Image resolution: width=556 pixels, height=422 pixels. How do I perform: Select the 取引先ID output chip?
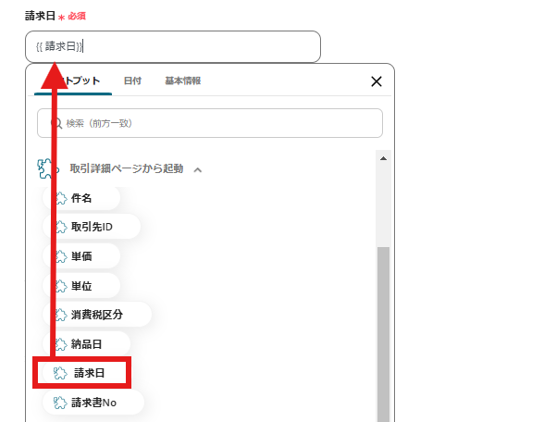pyautogui.click(x=92, y=227)
